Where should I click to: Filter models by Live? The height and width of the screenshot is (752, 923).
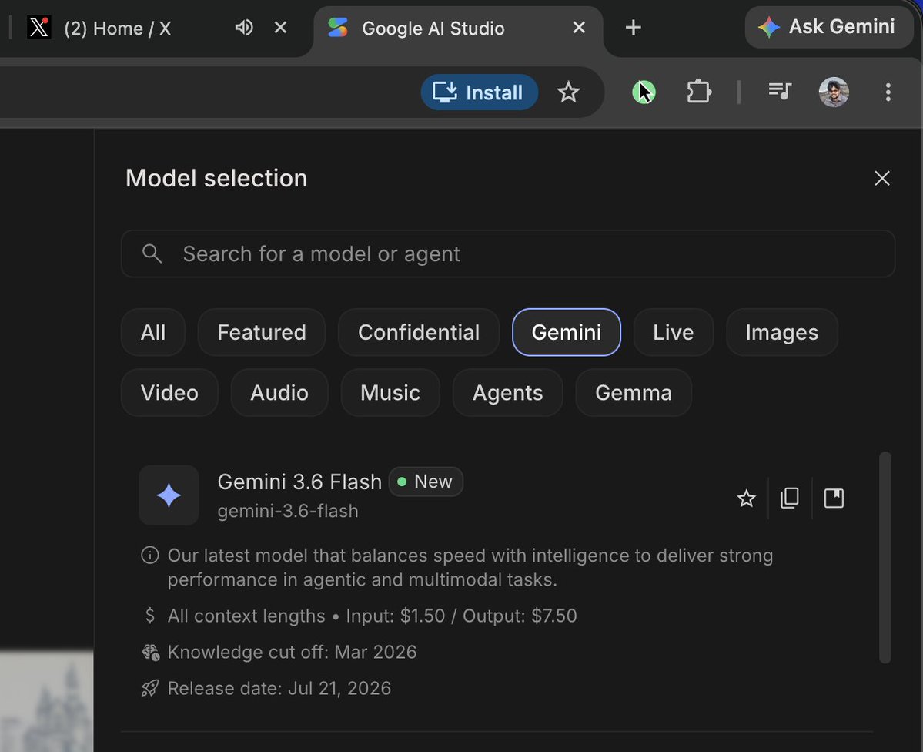pyautogui.click(x=674, y=332)
